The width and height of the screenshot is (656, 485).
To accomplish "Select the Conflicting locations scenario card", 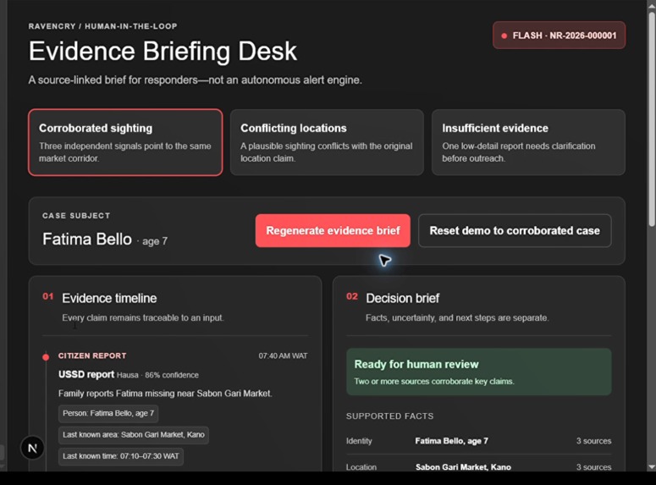I will (x=327, y=142).
